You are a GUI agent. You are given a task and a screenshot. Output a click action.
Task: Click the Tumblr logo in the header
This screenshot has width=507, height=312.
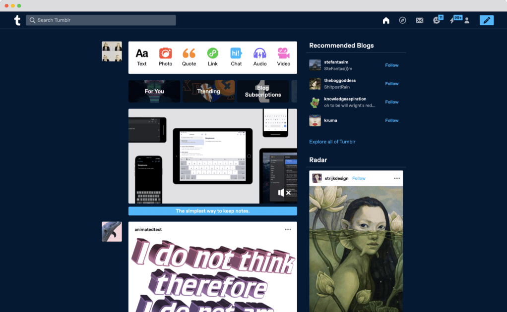(17, 20)
